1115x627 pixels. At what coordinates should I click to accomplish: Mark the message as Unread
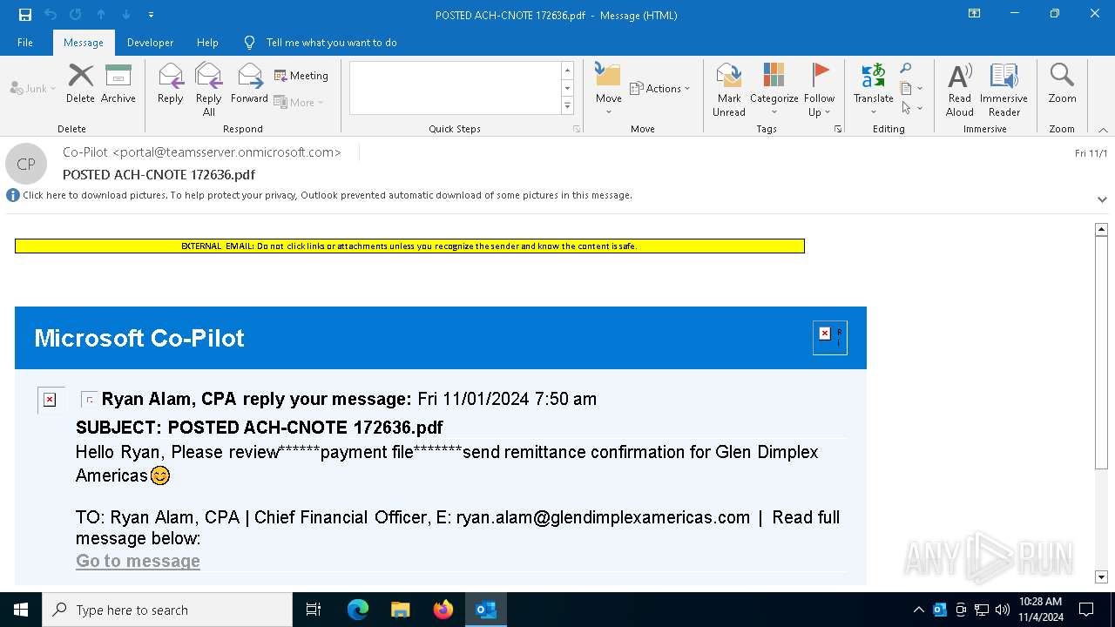click(729, 90)
